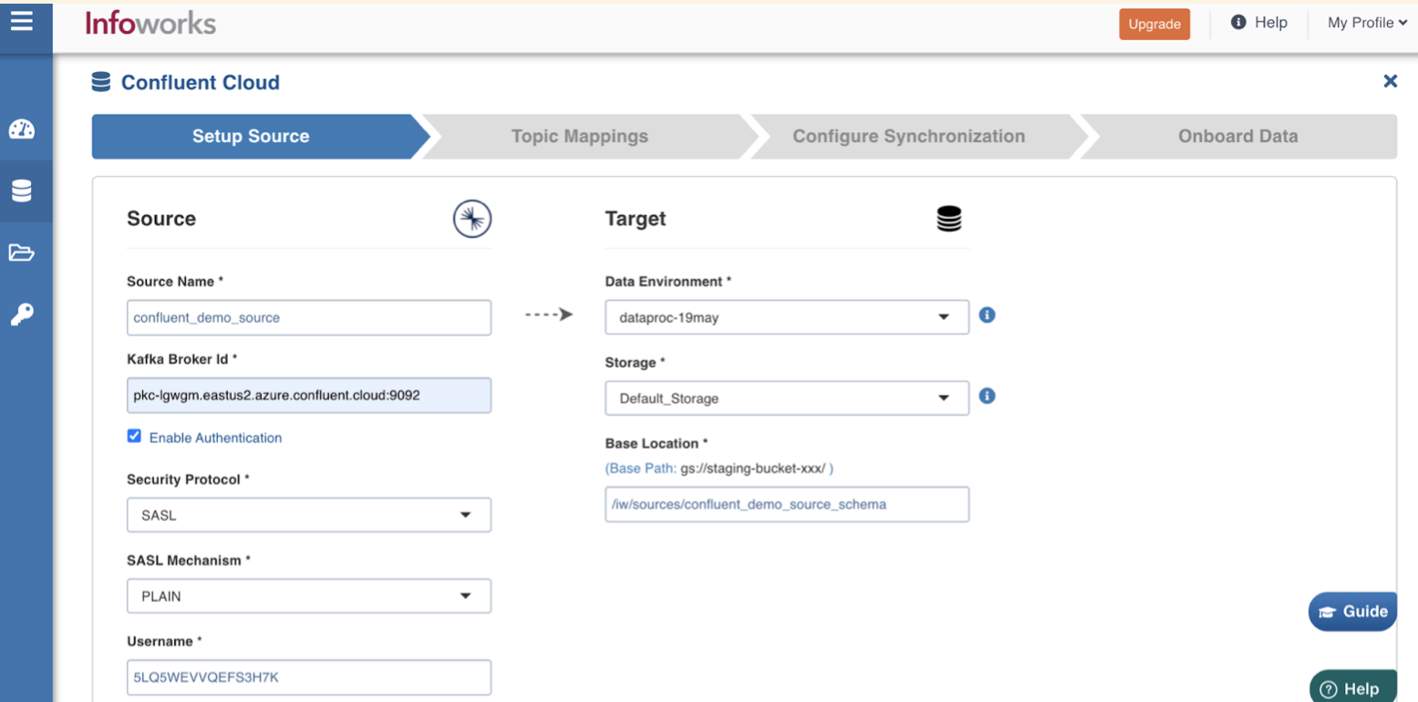Click the database stack icon beside Target
Image resolution: width=1418 pixels, height=702 pixels.
(x=949, y=219)
